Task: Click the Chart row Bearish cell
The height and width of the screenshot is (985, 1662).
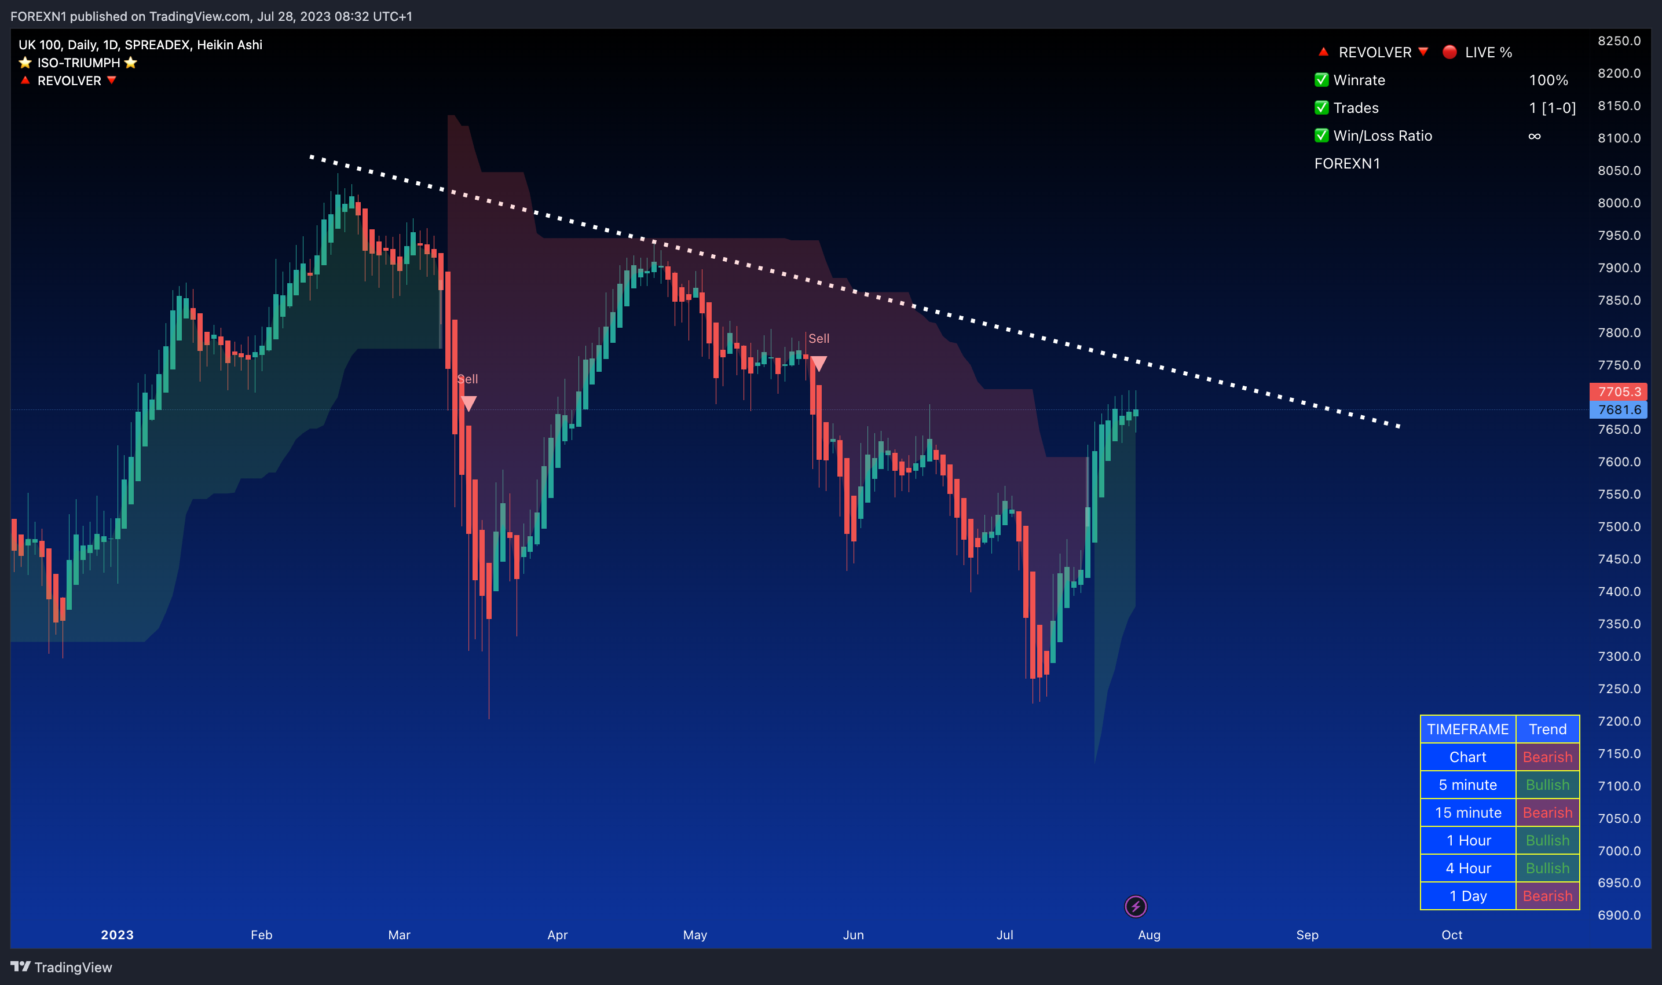Action: [x=1547, y=757]
